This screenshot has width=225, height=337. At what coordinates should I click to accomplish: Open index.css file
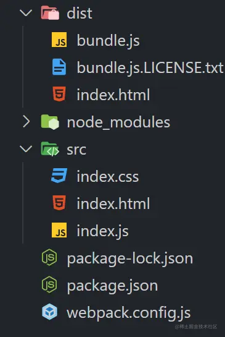[x=108, y=176]
